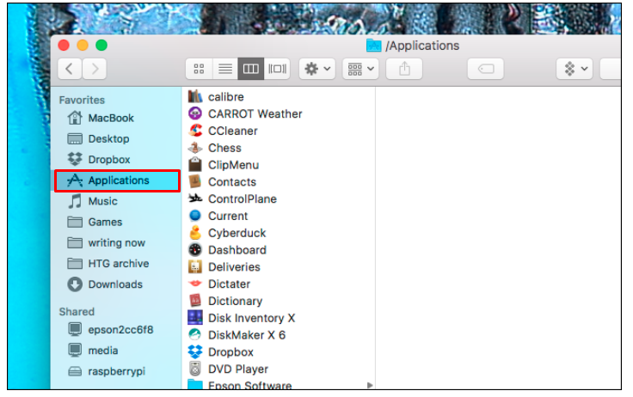Open the Action gear dropdown menu
Viewport: 633px width, 397px height.
(x=316, y=69)
